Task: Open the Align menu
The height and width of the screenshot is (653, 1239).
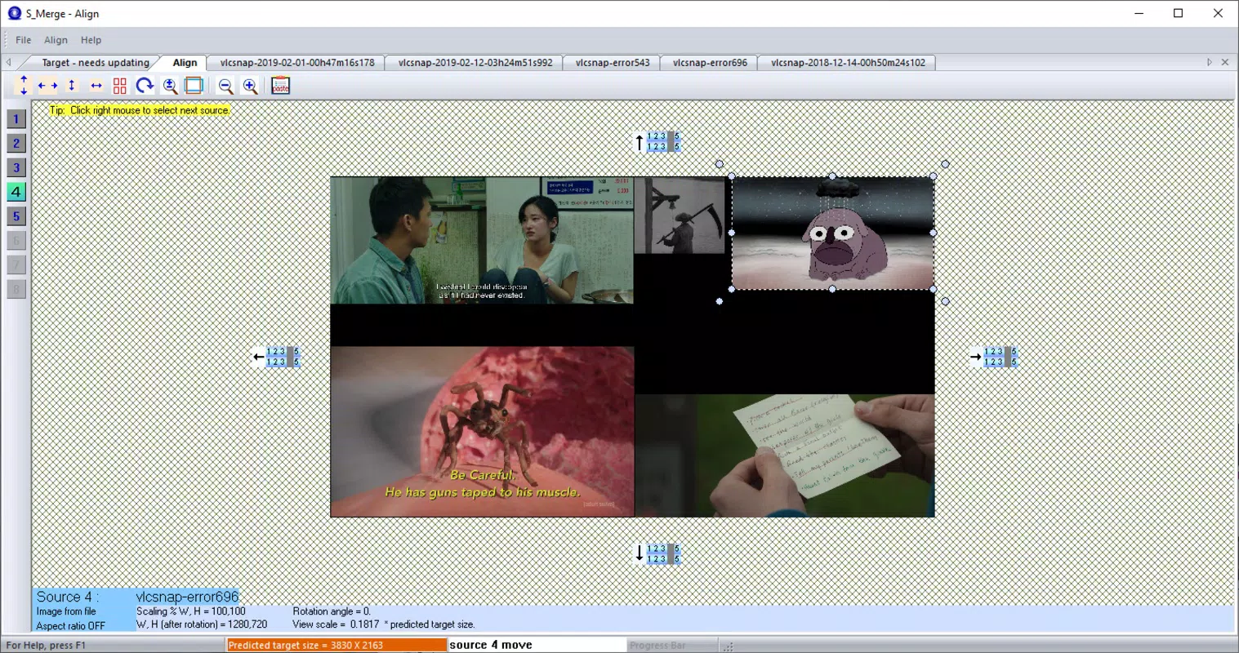Action: click(x=56, y=40)
